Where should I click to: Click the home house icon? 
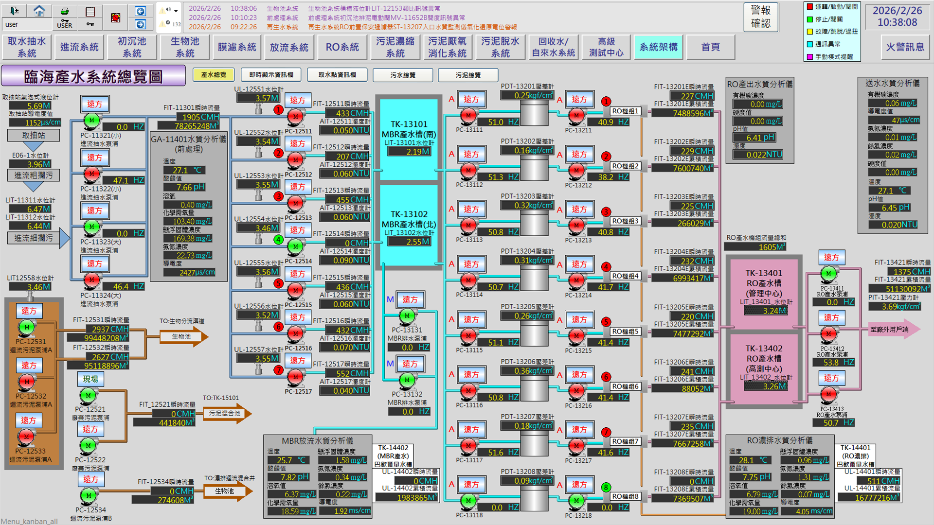39,10
